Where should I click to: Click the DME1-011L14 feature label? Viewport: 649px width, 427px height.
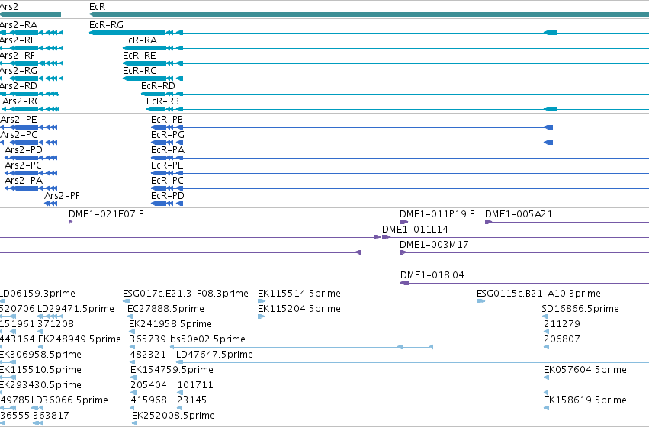(x=415, y=230)
